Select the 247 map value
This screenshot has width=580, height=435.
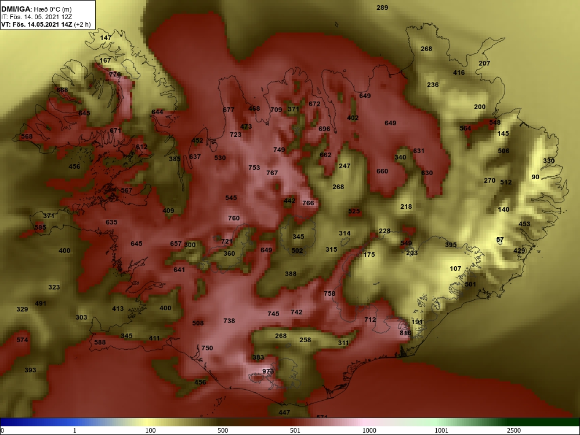coord(345,166)
